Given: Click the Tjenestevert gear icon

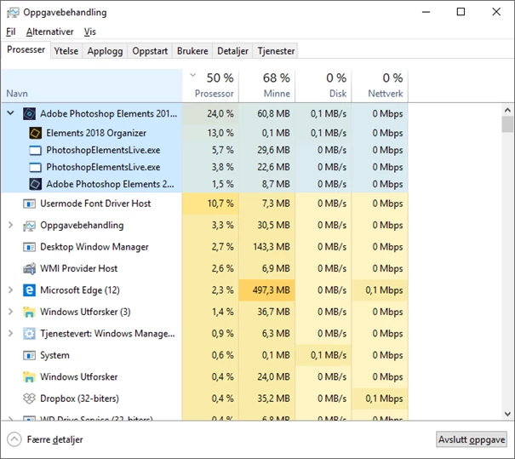Looking at the screenshot, I should (29, 334).
